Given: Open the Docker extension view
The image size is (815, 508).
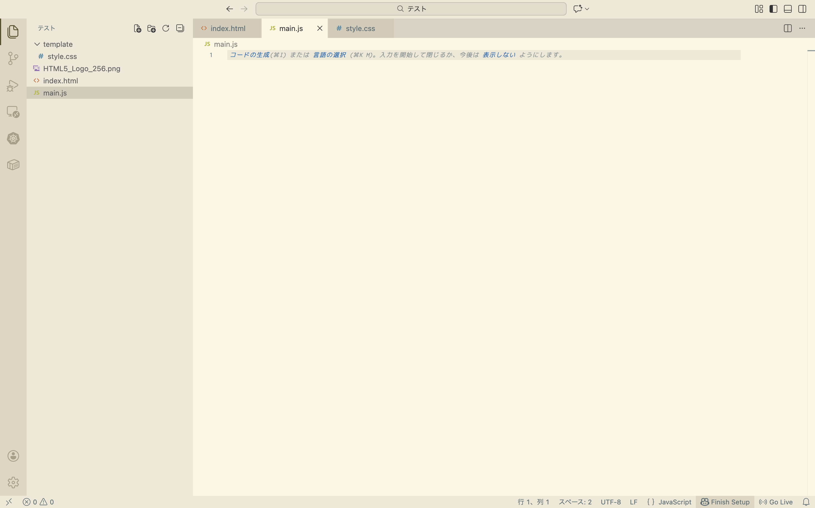Looking at the screenshot, I should tap(13, 164).
